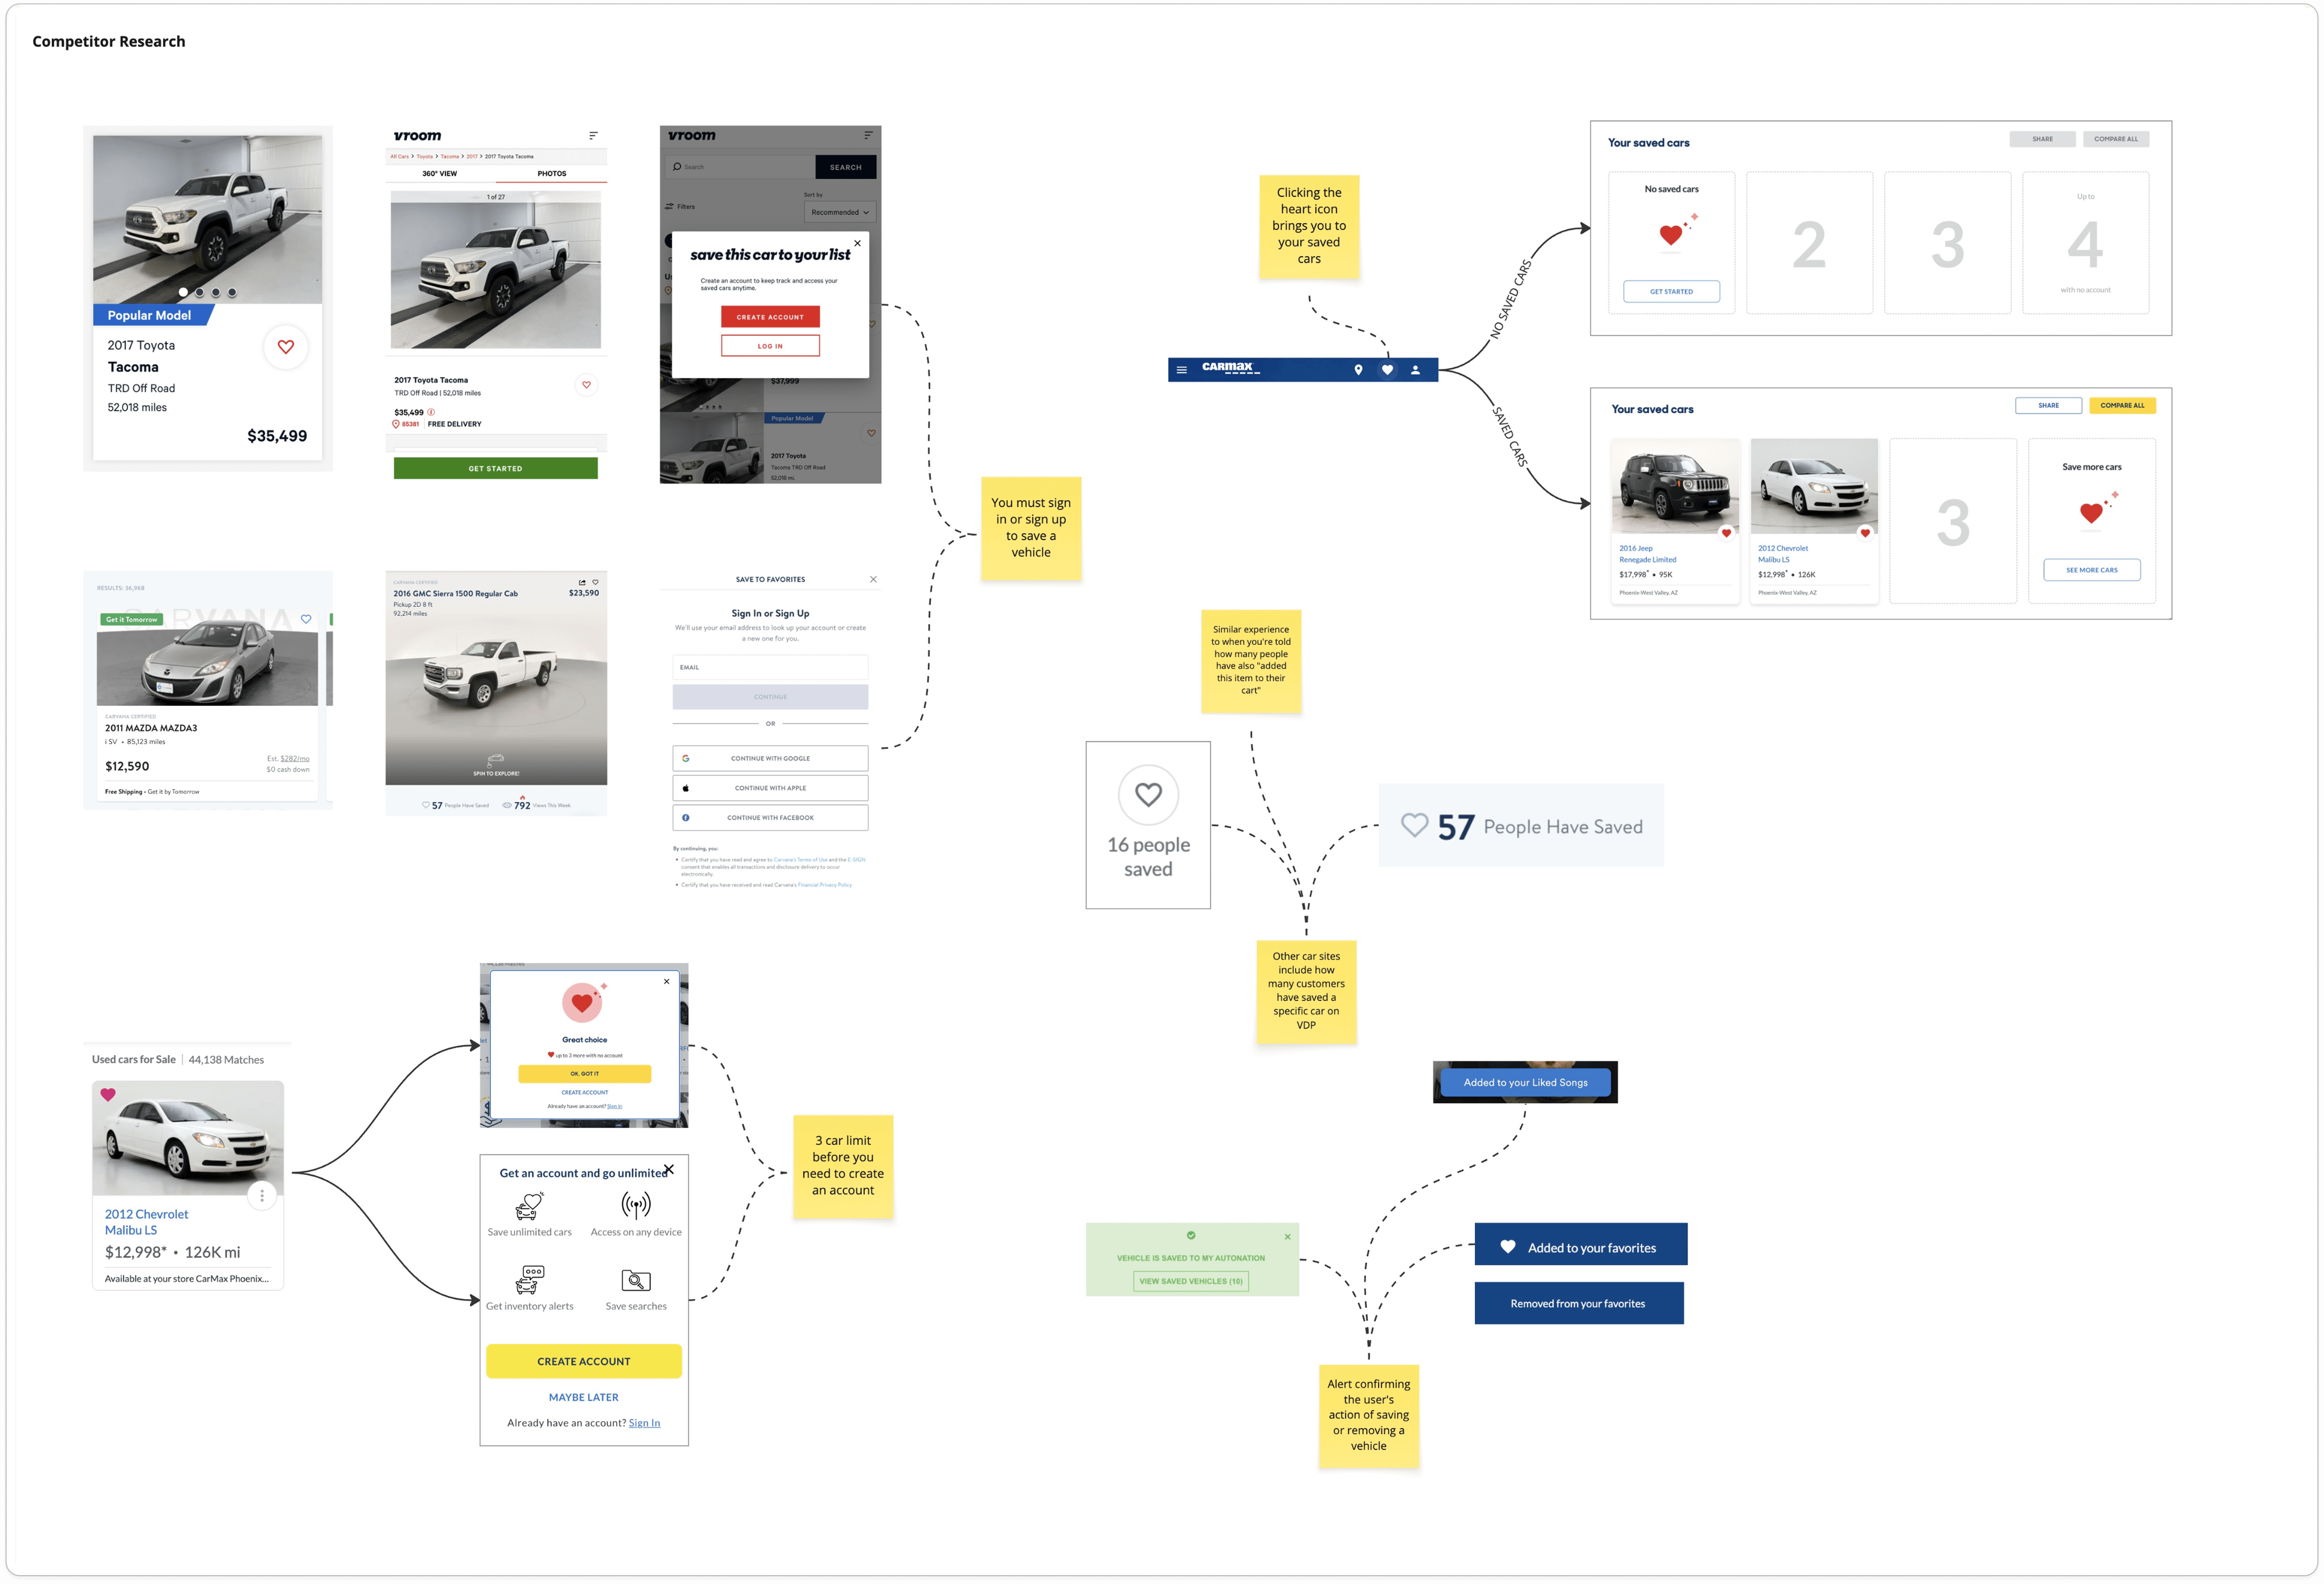The image size is (2324, 1584).
Task: Toggle the heart on the 2017 Toyota Tacoma card
Action: (286, 347)
